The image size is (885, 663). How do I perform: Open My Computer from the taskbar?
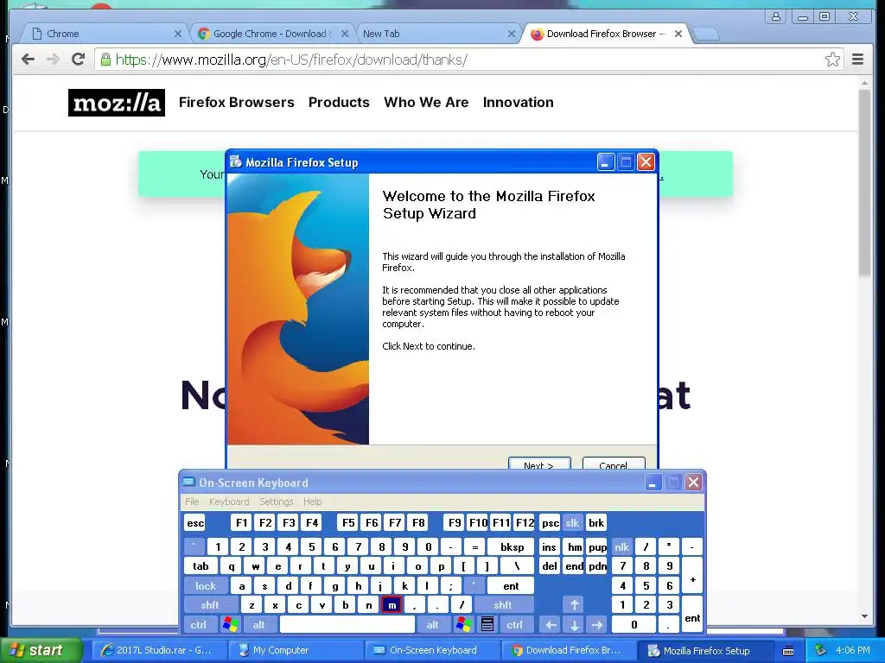tap(296, 651)
